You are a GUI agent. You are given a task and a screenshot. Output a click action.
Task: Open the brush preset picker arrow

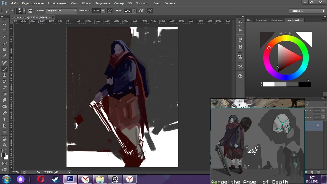[24, 11]
